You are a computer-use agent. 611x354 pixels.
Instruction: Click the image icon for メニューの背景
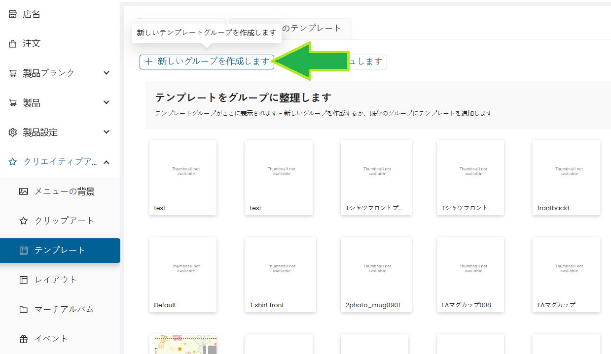24,192
